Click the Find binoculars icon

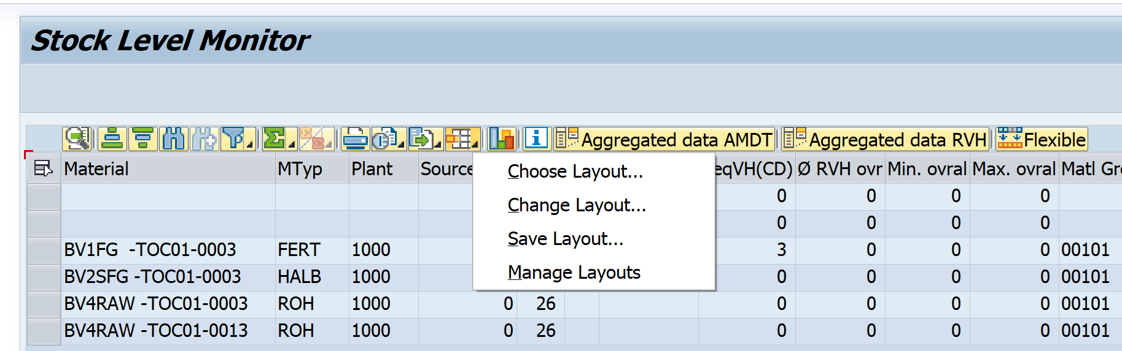(174, 139)
